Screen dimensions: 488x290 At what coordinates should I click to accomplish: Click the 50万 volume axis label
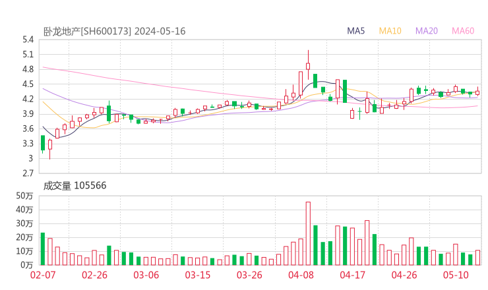point(24,196)
